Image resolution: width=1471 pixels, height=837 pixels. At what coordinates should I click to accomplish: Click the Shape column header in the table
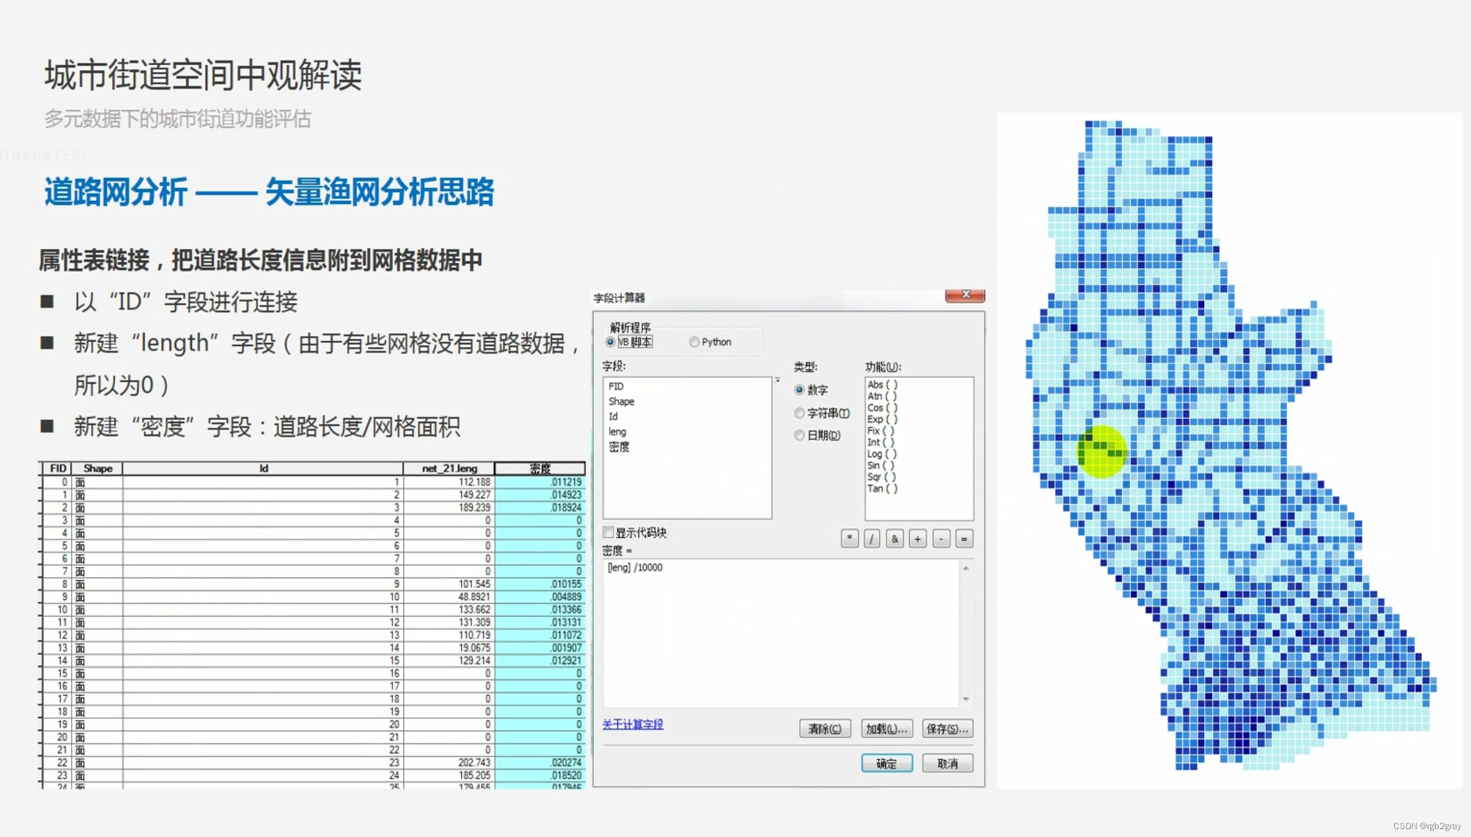click(97, 468)
